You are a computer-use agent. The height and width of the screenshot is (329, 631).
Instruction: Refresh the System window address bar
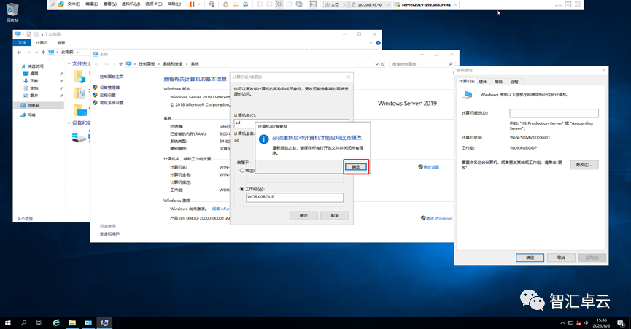pos(383,64)
